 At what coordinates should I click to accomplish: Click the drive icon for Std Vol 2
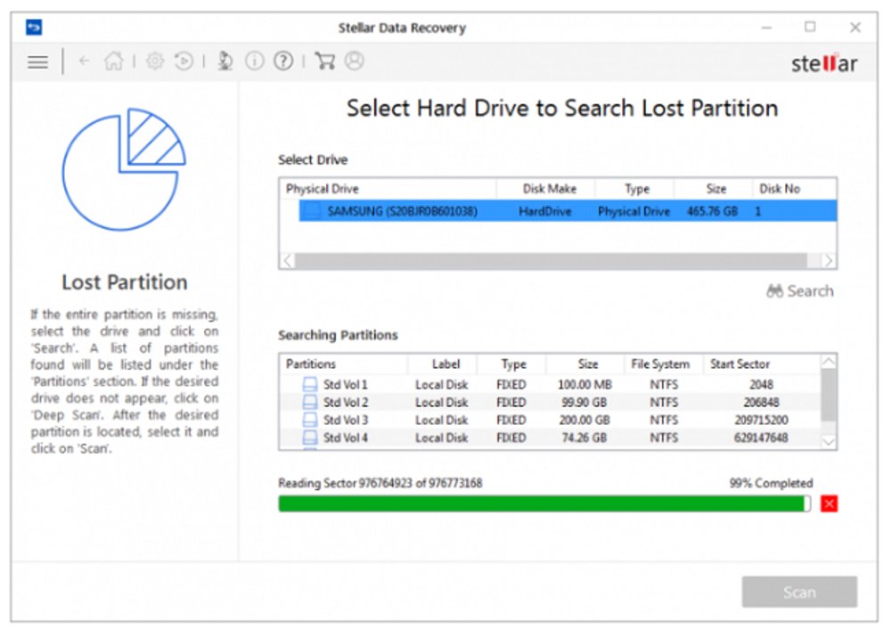tap(310, 402)
